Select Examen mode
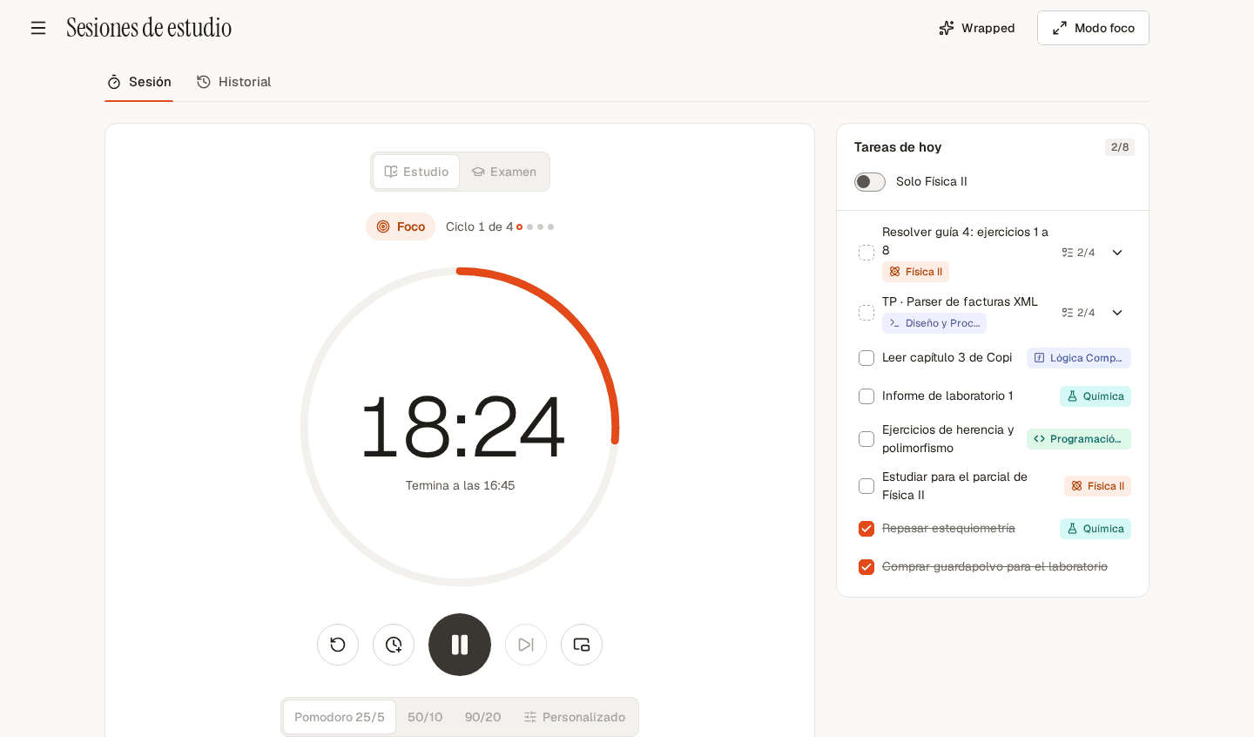The height and width of the screenshot is (737, 1254). [504, 172]
